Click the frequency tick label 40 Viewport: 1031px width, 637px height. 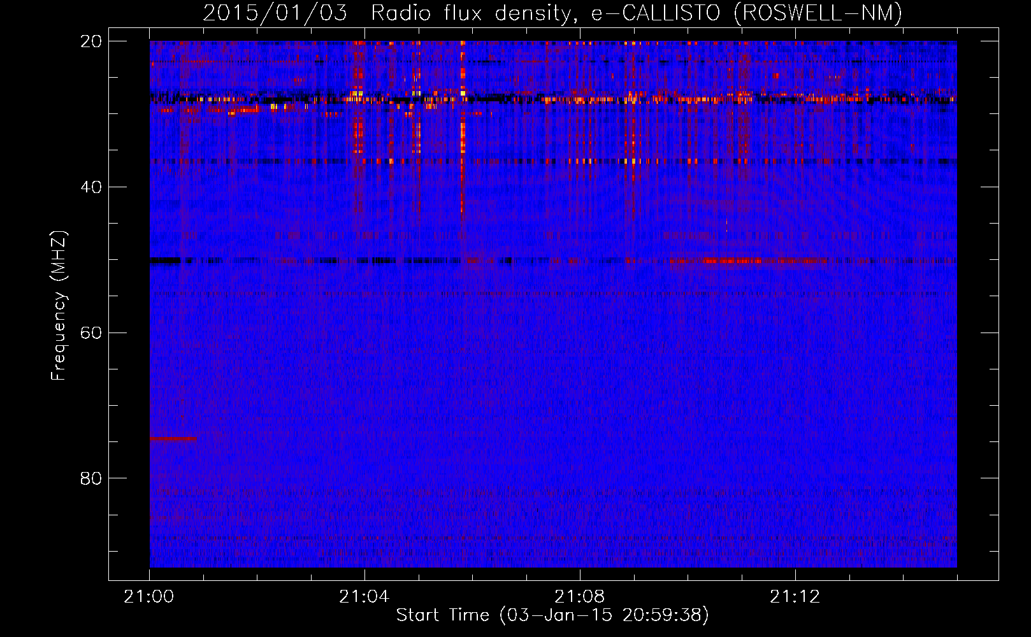[91, 187]
